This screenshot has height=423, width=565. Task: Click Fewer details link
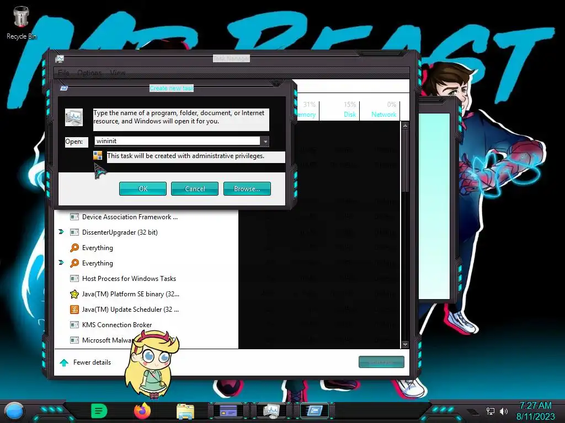(x=92, y=362)
